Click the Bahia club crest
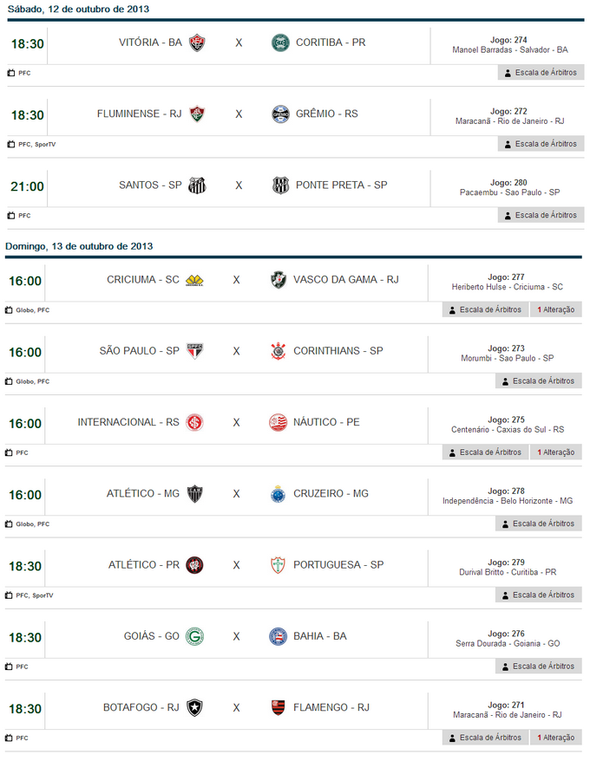The width and height of the screenshot is (590, 761). coord(278,636)
